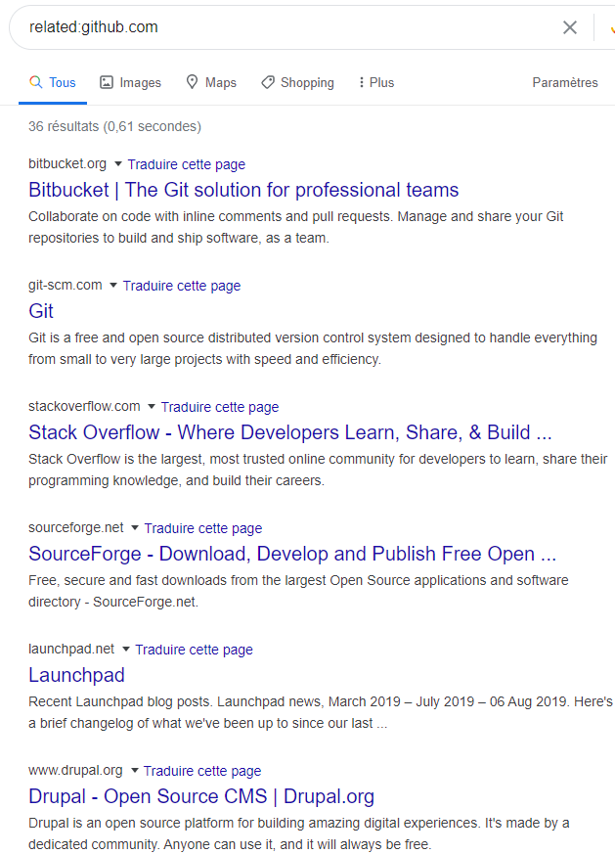Click the stackoverflow.com URL text
615x854 pixels.
click(x=84, y=407)
